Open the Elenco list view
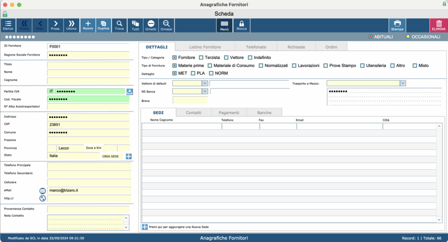 (x=8, y=25)
